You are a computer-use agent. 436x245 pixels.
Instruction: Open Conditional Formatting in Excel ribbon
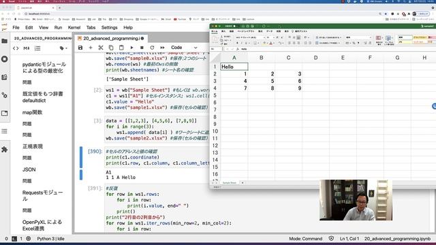(x=379, y=39)
